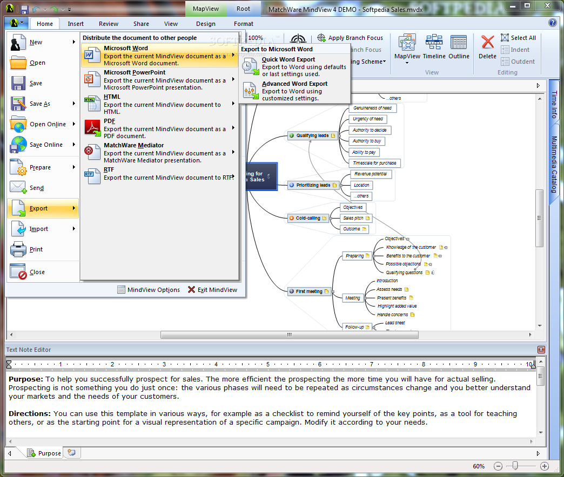Click the zoom slider handle

pos(515,466)
